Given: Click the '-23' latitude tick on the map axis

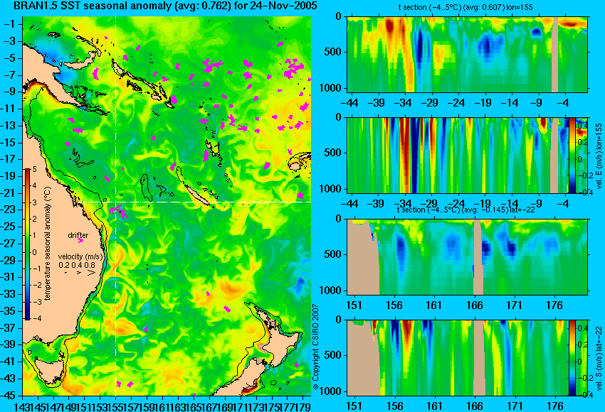Looking at the screenshot, I should coord(9,210).
